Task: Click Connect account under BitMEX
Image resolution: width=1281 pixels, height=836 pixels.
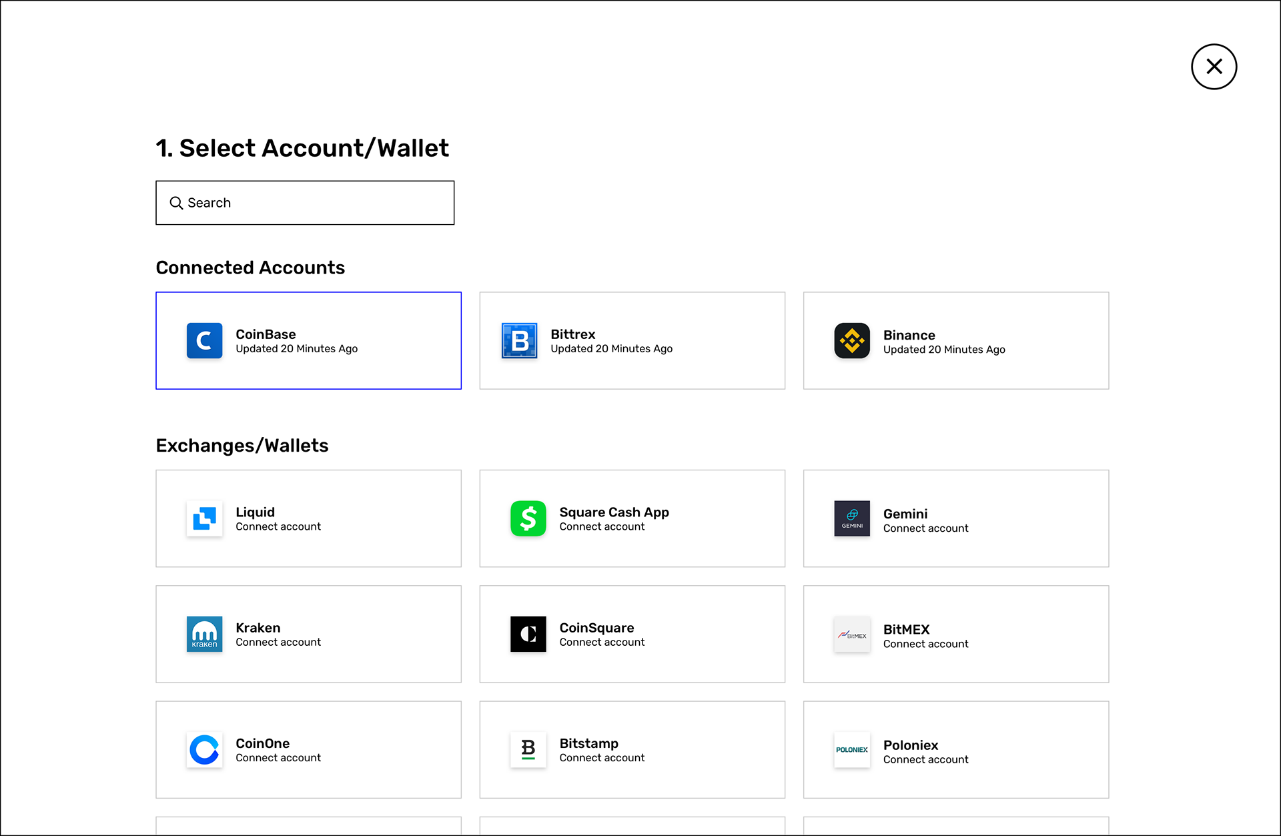Action: click(x=925, y=644)
